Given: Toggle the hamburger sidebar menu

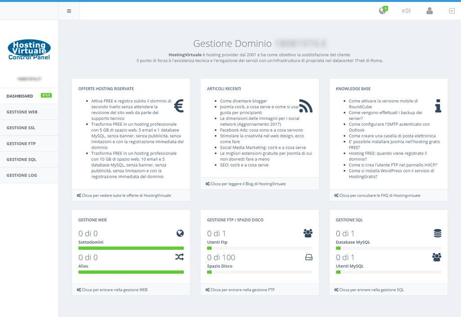Looking at the screenshot, I should tap(69, 11).
